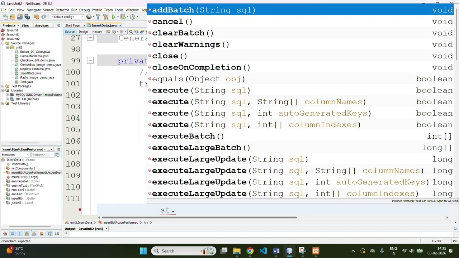459x258 pixels.
Task: Switch to the History view button
Action: coord(97,32)
